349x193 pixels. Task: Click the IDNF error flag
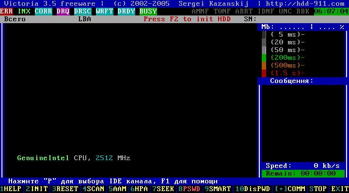pyautogui.click(x=266, y=11)
